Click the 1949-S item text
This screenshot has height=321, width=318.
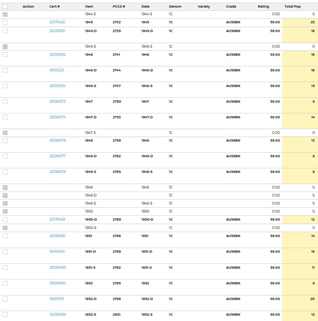90,203
